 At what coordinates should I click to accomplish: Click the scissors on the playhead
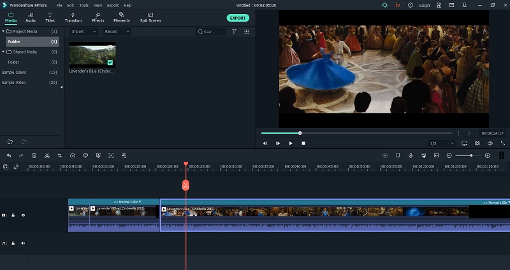[186, 185]
